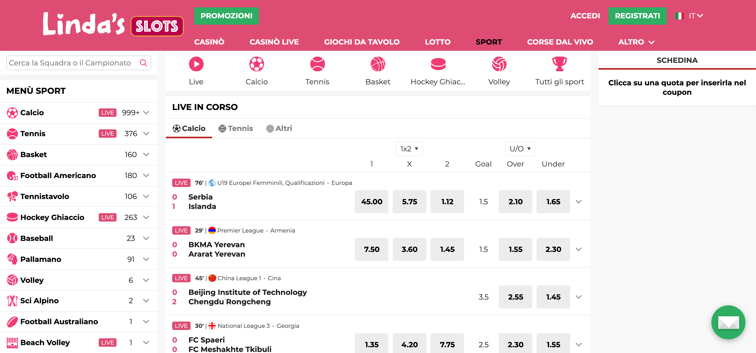This screenshot has width=756, height=353.
Task: Click the search magnifier icon
Action: click(x=143, y=63)
